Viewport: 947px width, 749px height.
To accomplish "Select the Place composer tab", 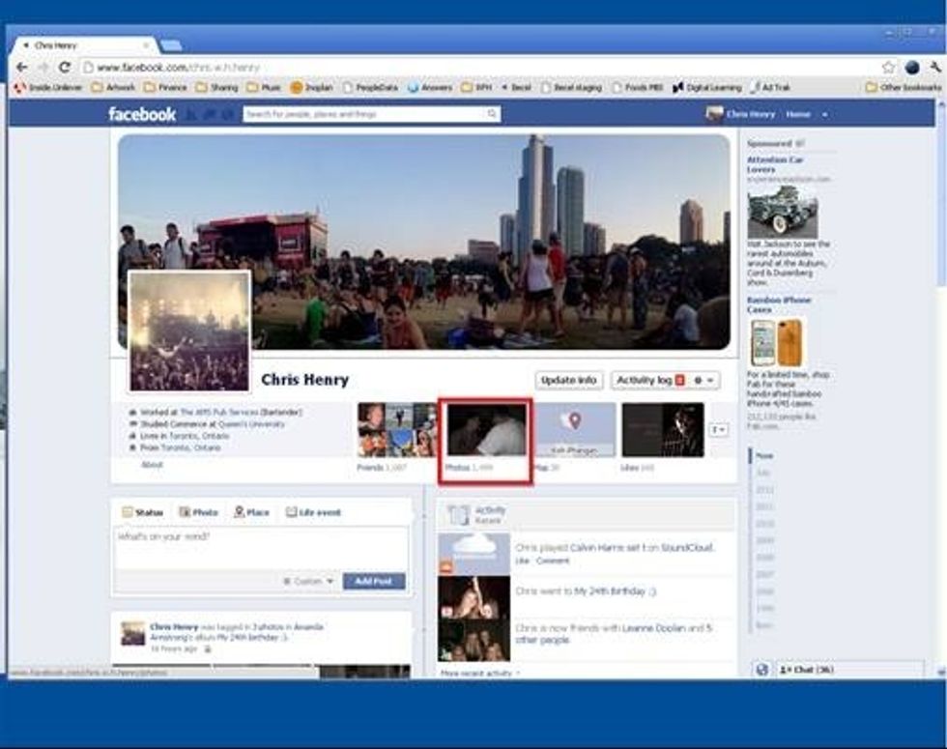I will pos(251,512).
